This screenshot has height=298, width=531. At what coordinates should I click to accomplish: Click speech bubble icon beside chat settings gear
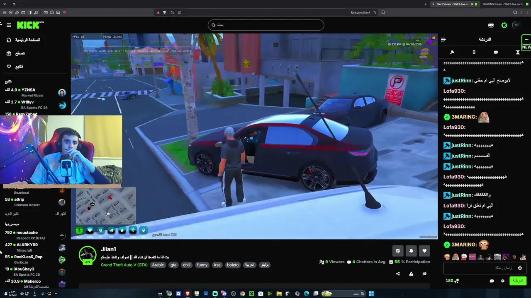pos(492,281)
